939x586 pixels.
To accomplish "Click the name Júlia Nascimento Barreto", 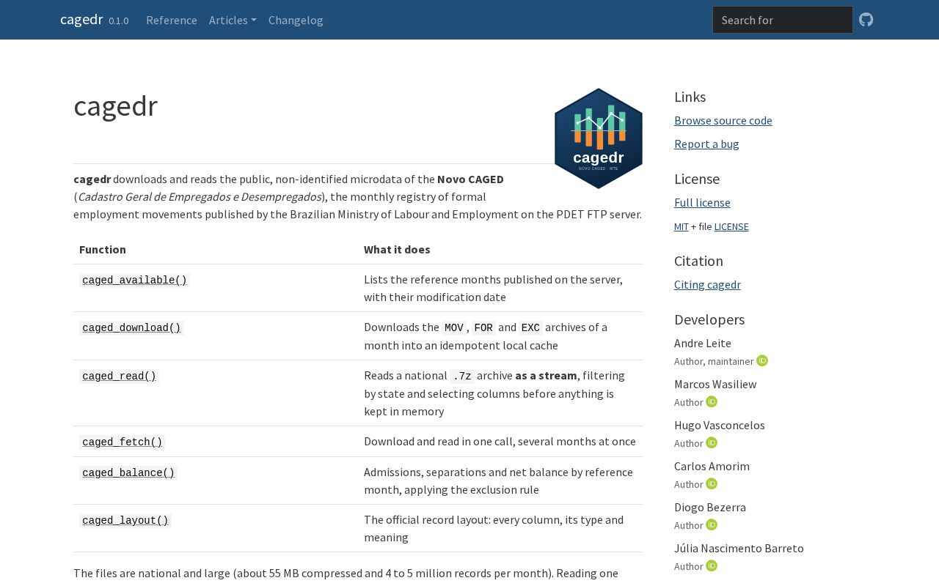I will click(739, 548).
